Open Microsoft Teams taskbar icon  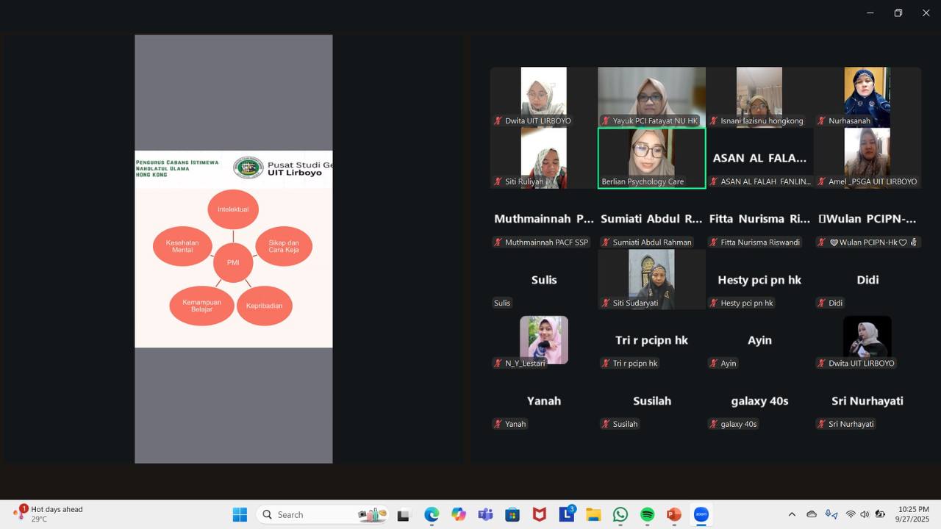(485, 514)
